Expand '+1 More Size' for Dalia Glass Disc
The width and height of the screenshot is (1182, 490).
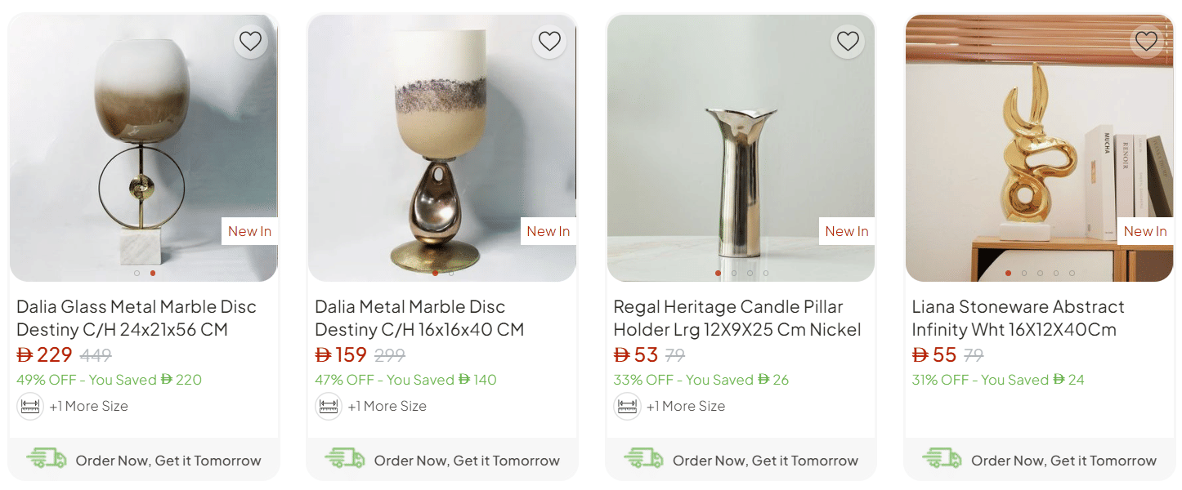pos(88,406)
